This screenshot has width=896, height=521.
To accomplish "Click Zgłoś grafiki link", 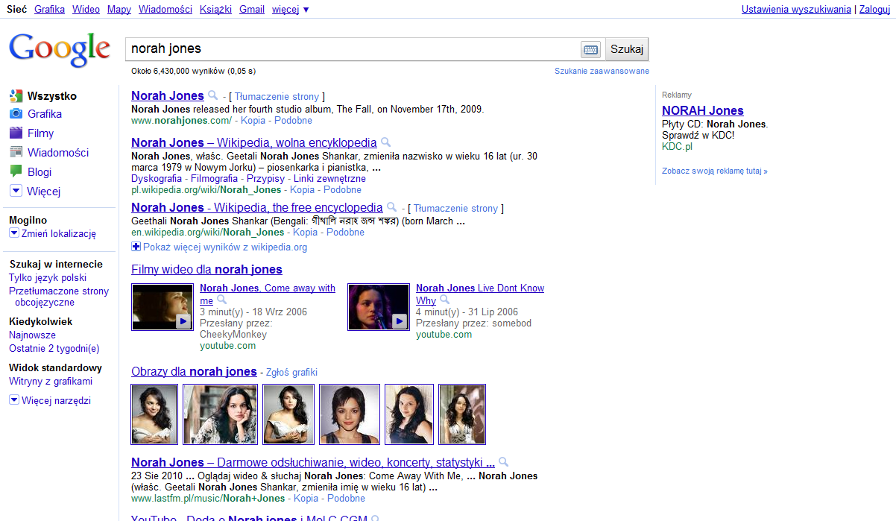I will (291, 372).
